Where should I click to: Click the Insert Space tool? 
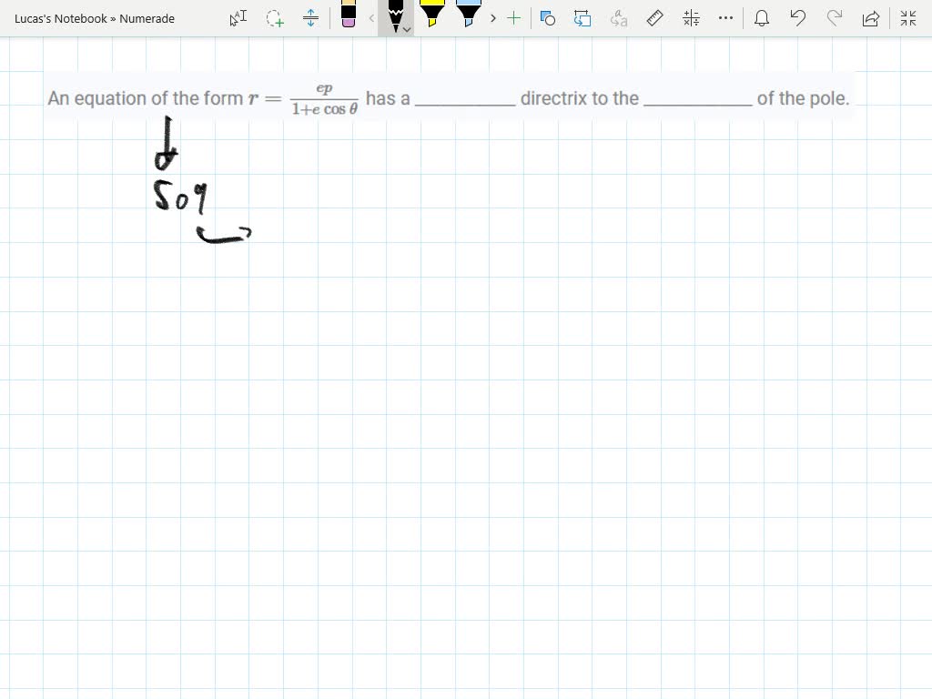coord(310,18)
